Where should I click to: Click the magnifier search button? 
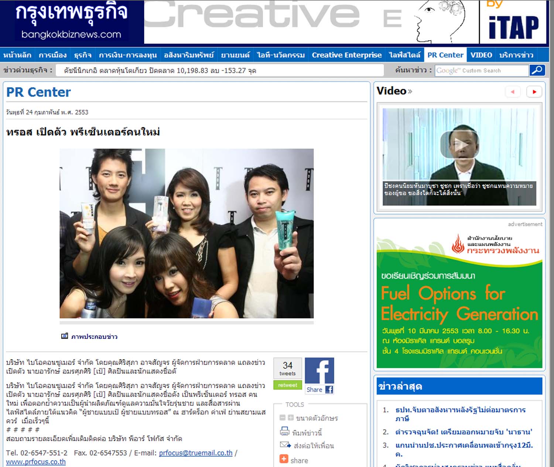coord(537,70)
